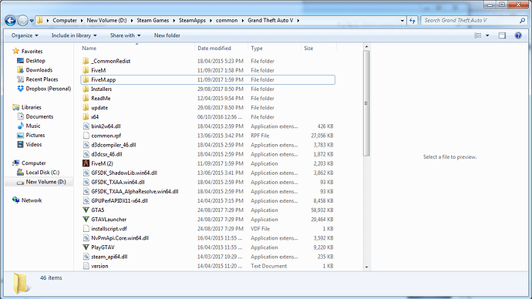This screenshot has width=532, height=299.
Task: Expand the Include in library menu
Action: (74, 35)
